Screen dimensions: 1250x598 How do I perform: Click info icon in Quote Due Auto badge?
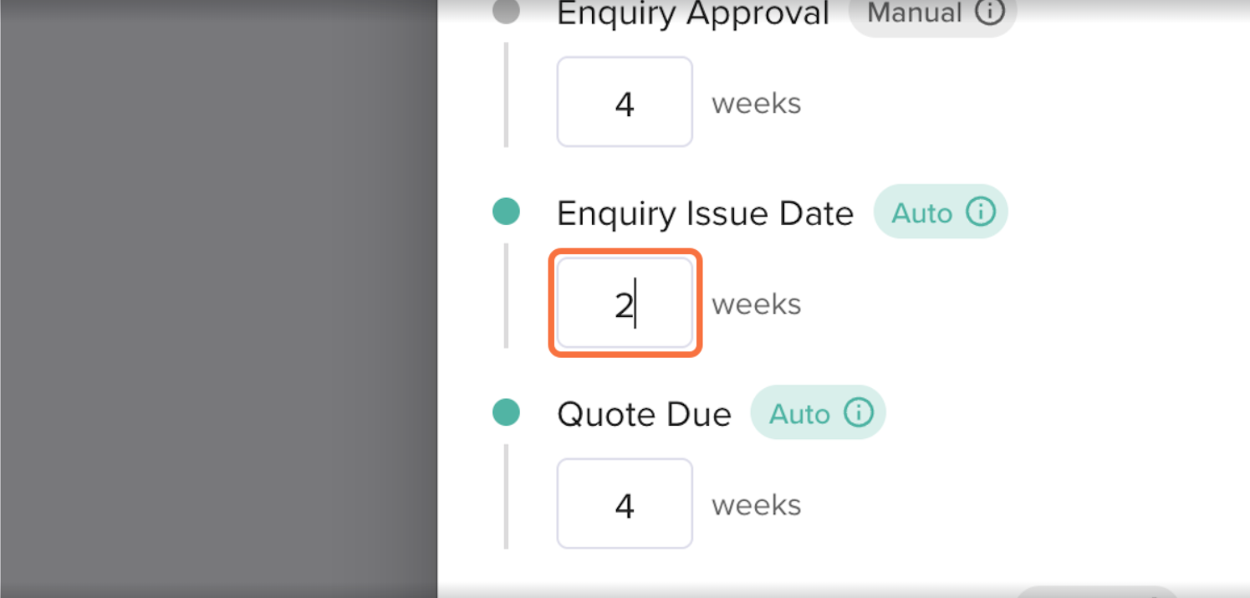[859, 413]
